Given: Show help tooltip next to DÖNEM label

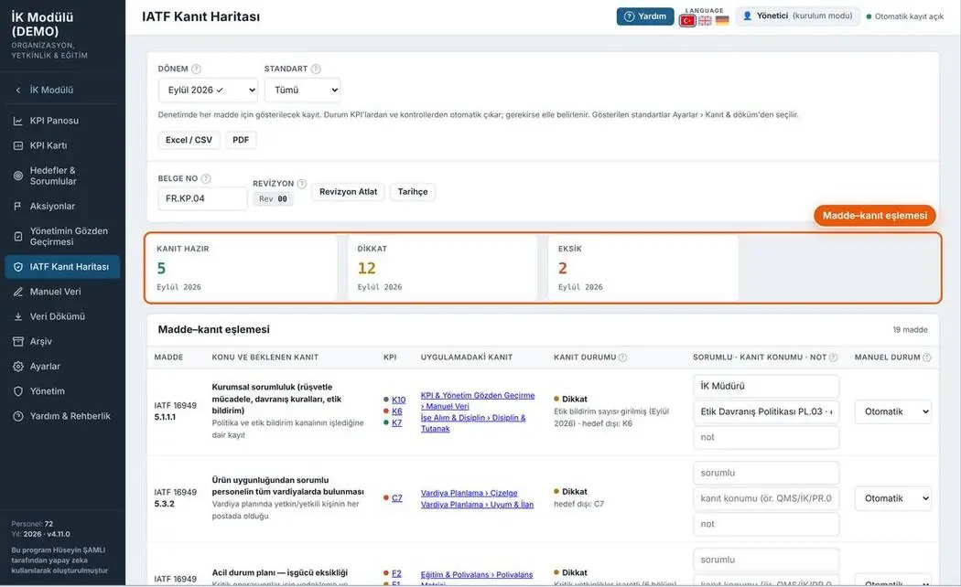Looking at the screenshot, I should tap(196, 69).
